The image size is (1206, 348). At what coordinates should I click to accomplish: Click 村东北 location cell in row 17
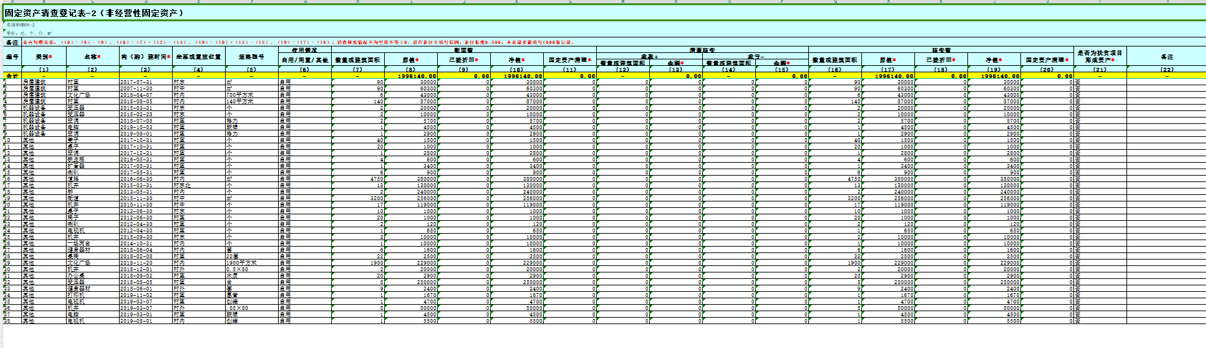199,185
